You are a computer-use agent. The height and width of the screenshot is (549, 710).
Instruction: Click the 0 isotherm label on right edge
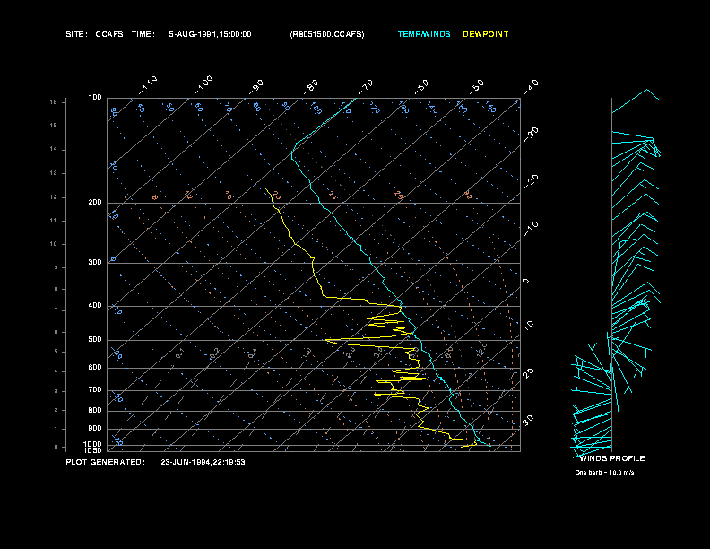[525, 282]
